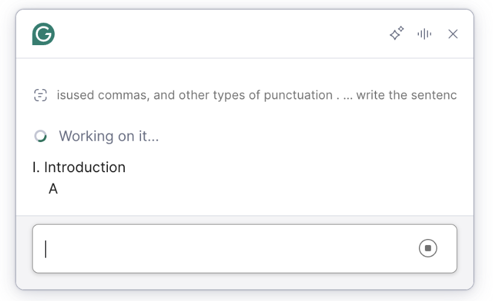Close the Grammarly assistant panel

coord(453,34)
